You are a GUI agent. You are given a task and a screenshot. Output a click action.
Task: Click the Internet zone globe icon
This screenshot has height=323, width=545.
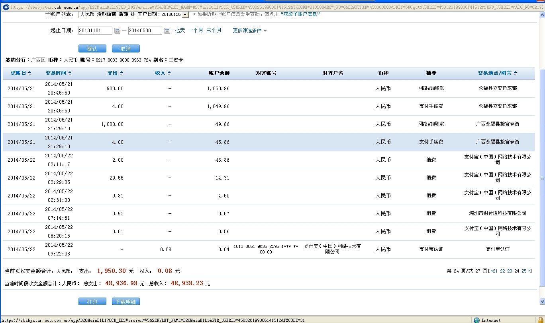(476, 320)
